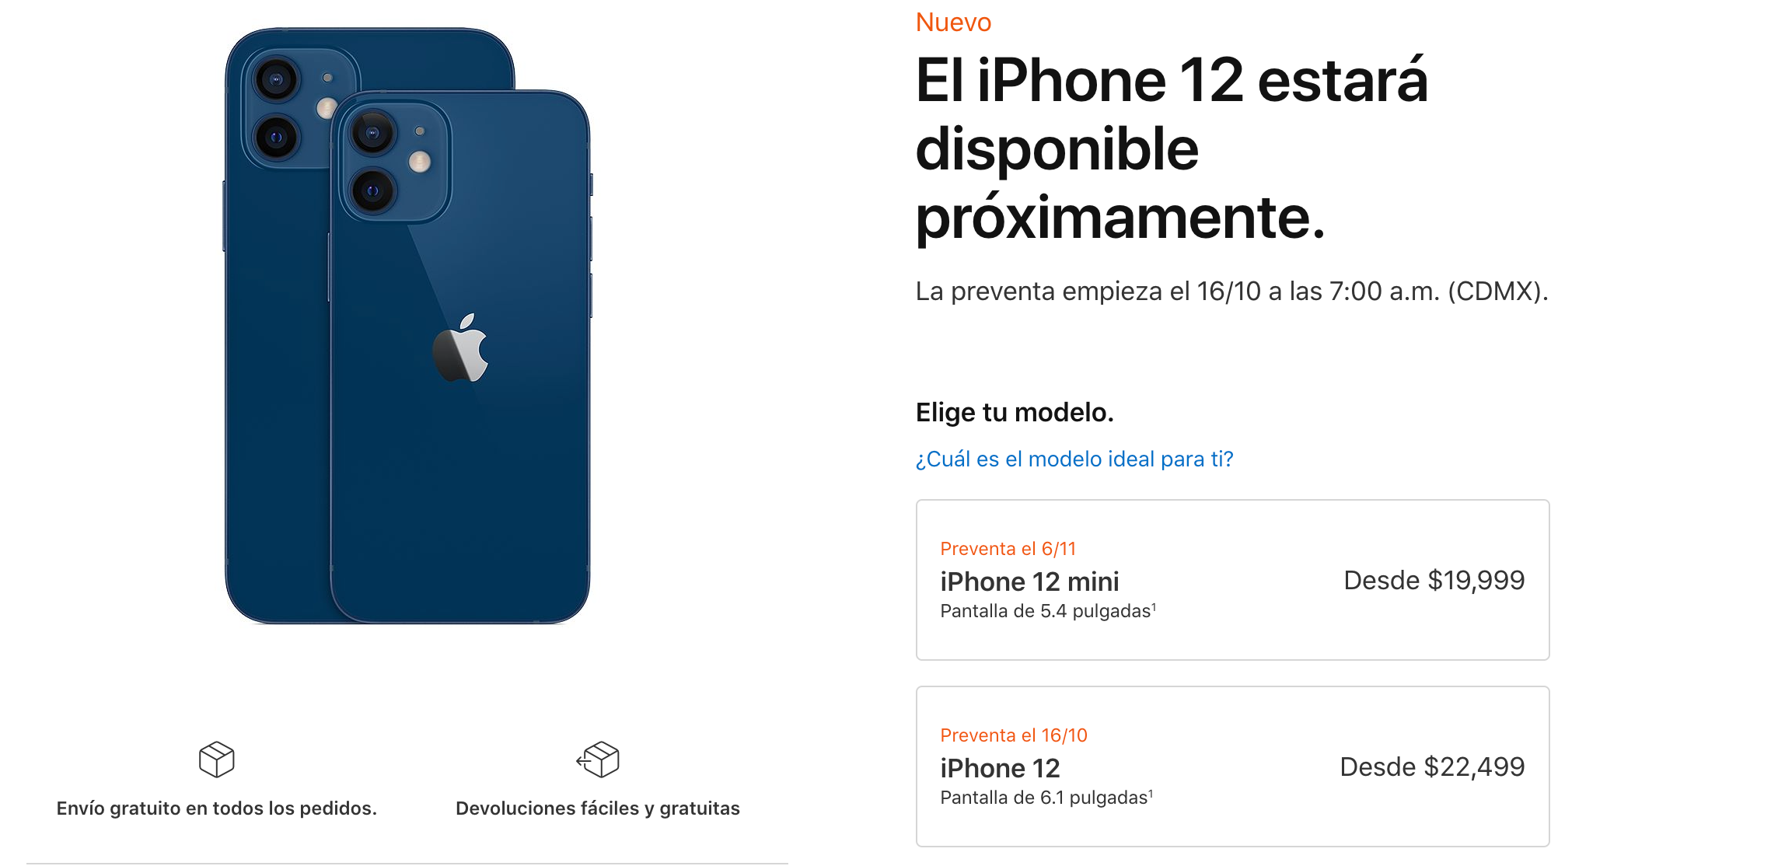Click the 'Preventa el 16/10' label
The image size is (1771, 866).
click(x=1014, y=735)
